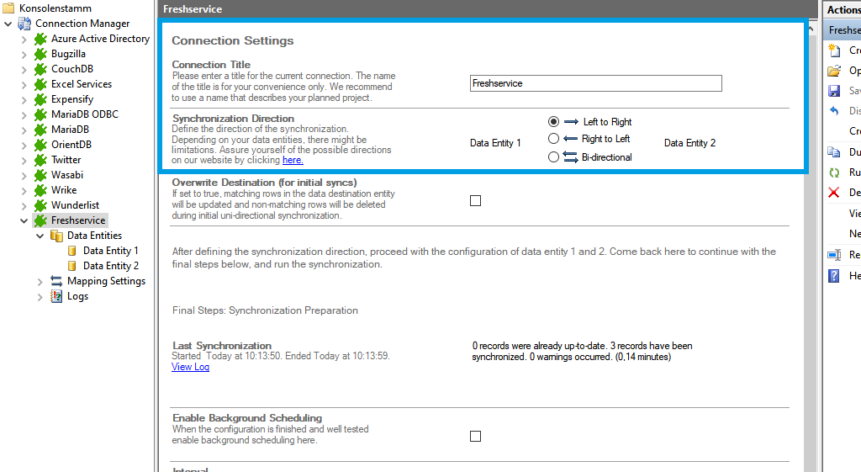Click the blue help question mark icon
Viewport: 861px width, 472px height.
pyautogui.click(x=833, y=276)
